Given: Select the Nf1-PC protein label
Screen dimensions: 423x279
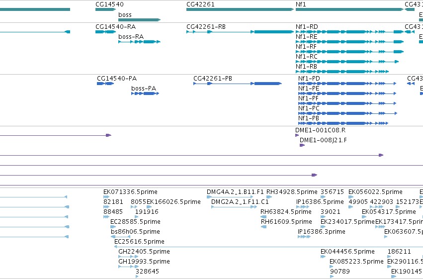Looking at the screenshot, I should [309, 108].
